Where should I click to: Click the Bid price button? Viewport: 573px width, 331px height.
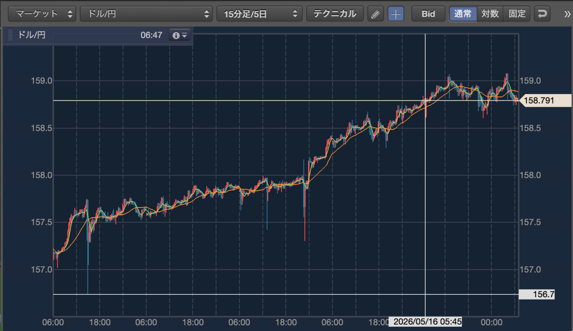428,14
